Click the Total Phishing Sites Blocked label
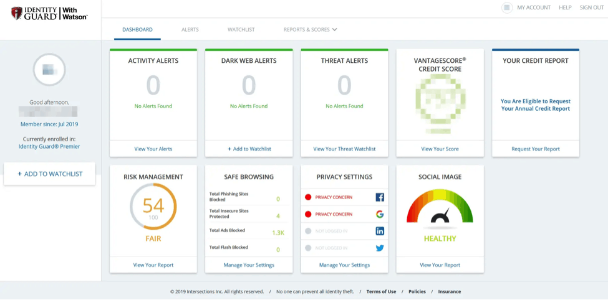608x300 pixels. point(229,197)
